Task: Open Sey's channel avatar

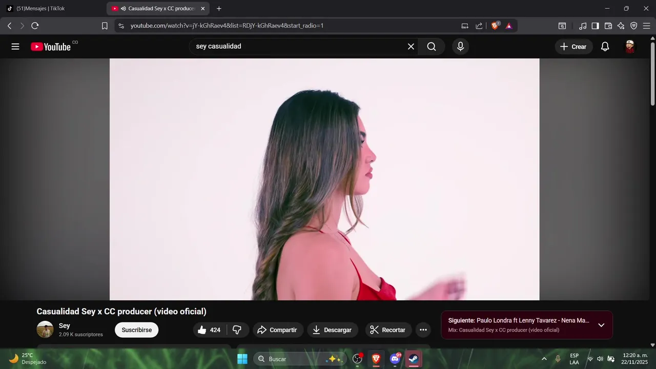Action: tap(45, 330)
